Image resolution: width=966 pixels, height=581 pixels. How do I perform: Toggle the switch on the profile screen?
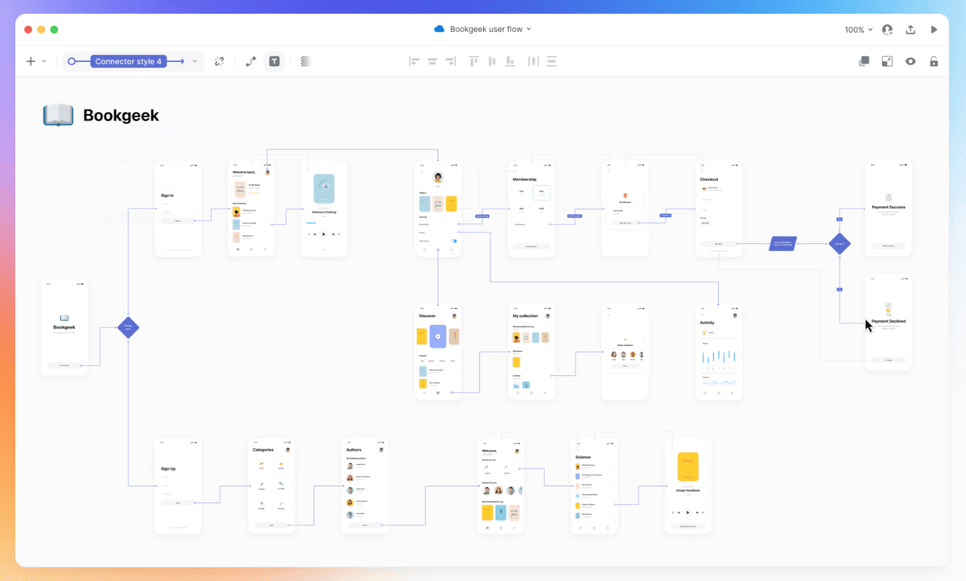tap(454, 241)
